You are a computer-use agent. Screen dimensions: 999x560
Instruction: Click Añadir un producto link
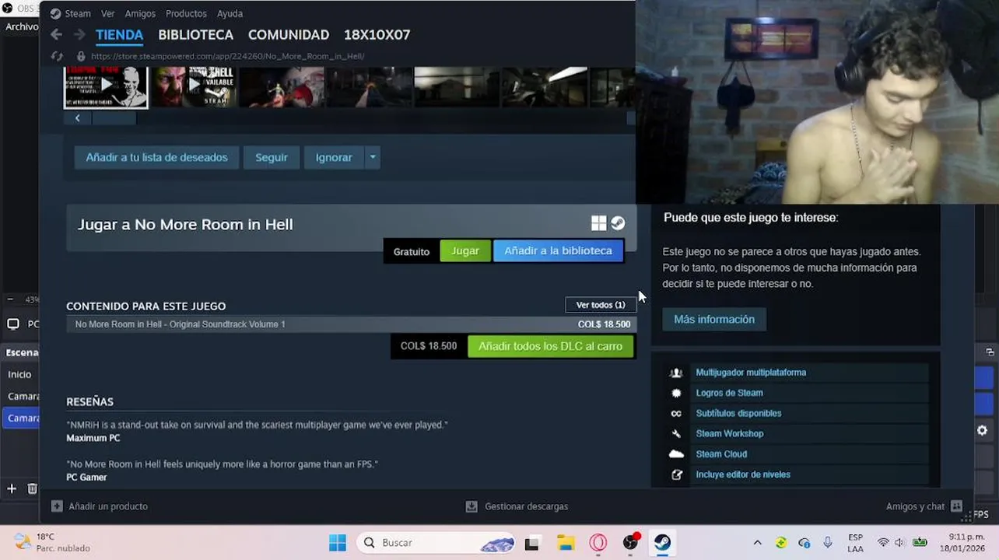click(108, 506)
